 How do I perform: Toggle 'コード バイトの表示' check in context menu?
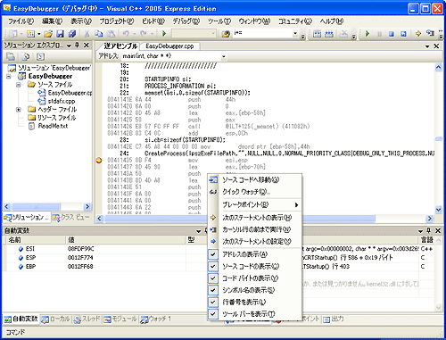(x=213, y=278)
